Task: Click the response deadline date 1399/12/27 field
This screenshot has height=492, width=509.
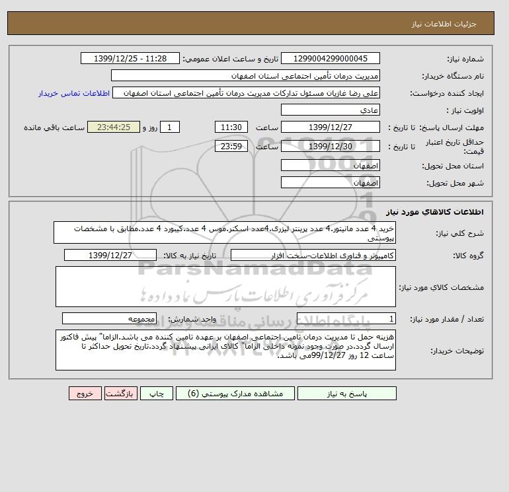Action: [330, 127]
